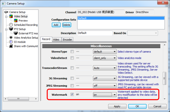This screenshot has height=112, width=170.
Task: Collapse the Video Setup tree node
Action: click(x=6, y=17)
